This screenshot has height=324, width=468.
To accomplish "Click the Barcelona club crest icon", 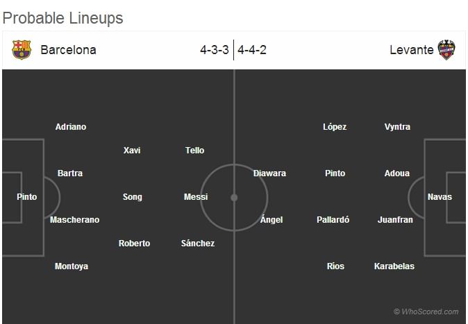I will tap(22, 50).
